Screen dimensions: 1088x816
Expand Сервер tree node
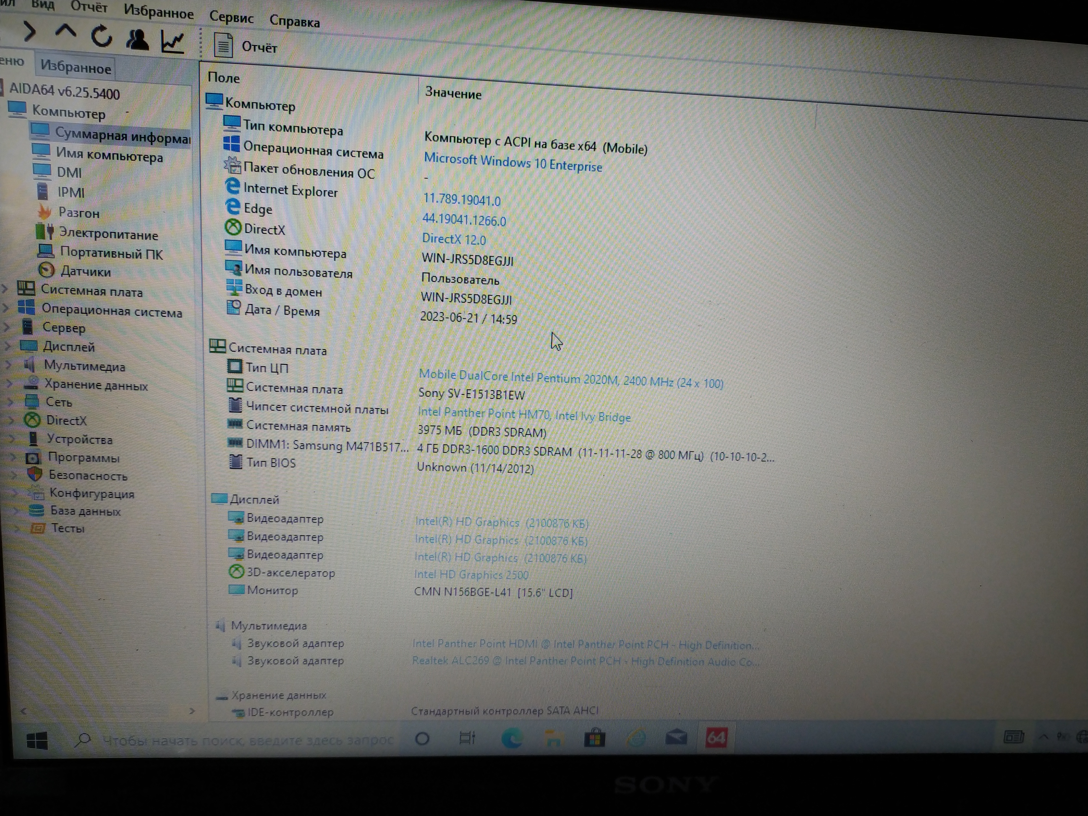point(6,326)
